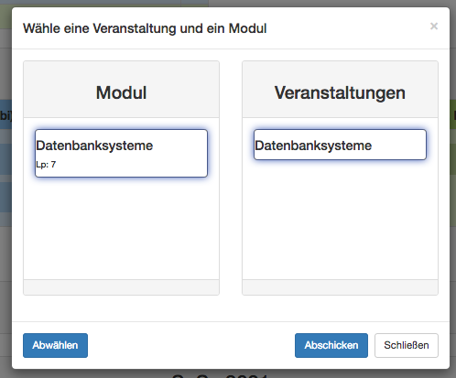Select Datenbanksysteme entry under Veranstaltungen
This screenshot has width=456, height=378.
tap(340, 145)
